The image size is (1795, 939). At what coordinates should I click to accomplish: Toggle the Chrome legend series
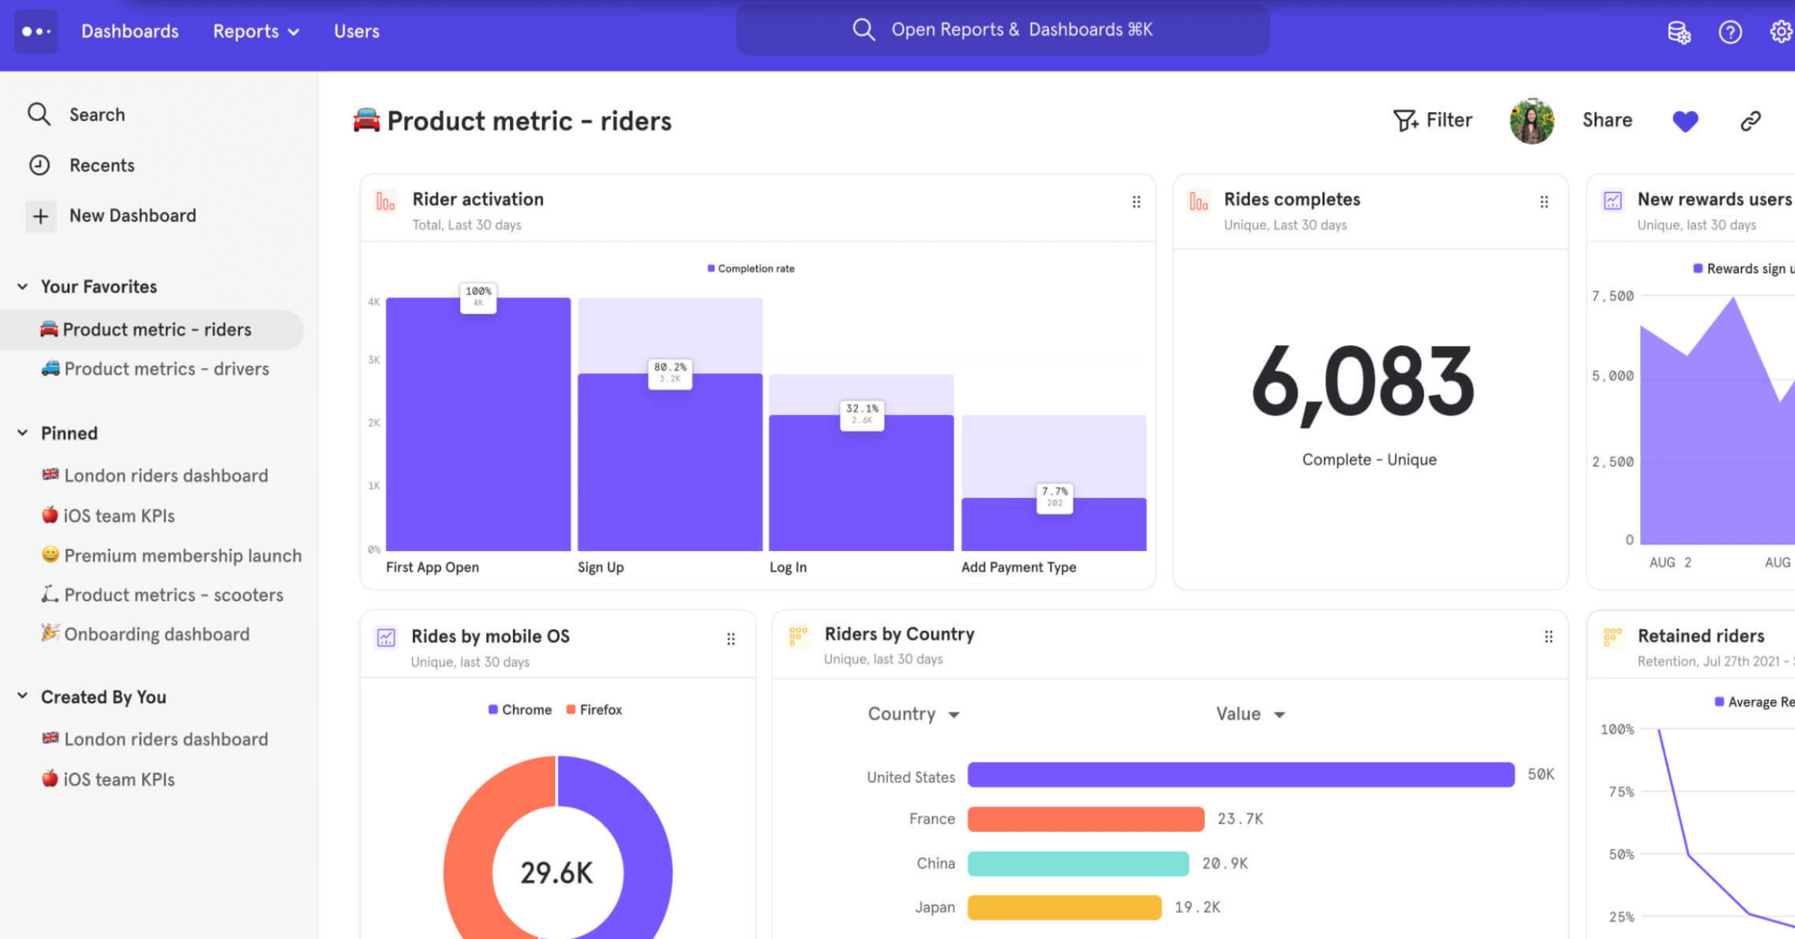tap(520, 709)
